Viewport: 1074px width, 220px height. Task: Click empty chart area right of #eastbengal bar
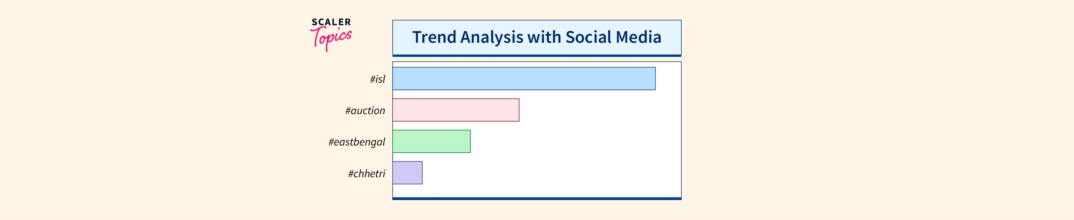tap(575, 141)
